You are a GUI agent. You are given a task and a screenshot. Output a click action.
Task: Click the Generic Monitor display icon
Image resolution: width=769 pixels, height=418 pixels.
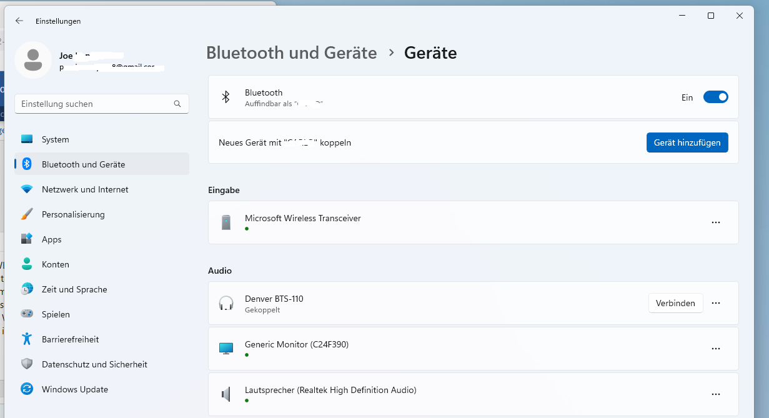[x=226, y=349]
